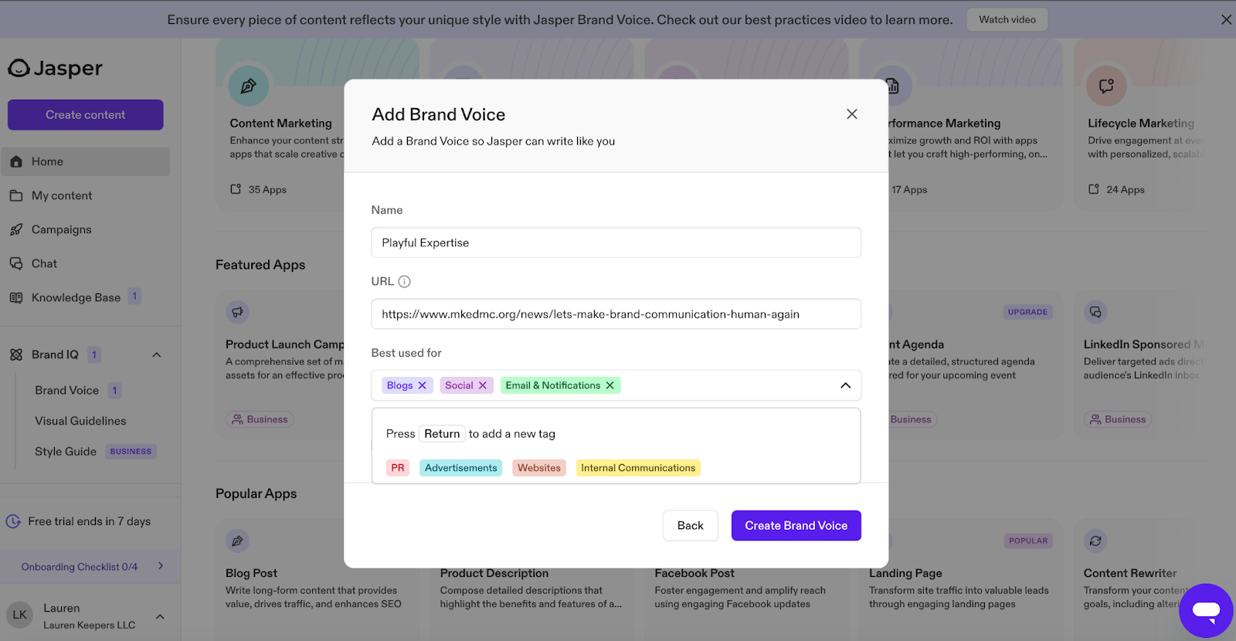Click the Product Launch Campaign megaphone icon

[x=237, y=312]
